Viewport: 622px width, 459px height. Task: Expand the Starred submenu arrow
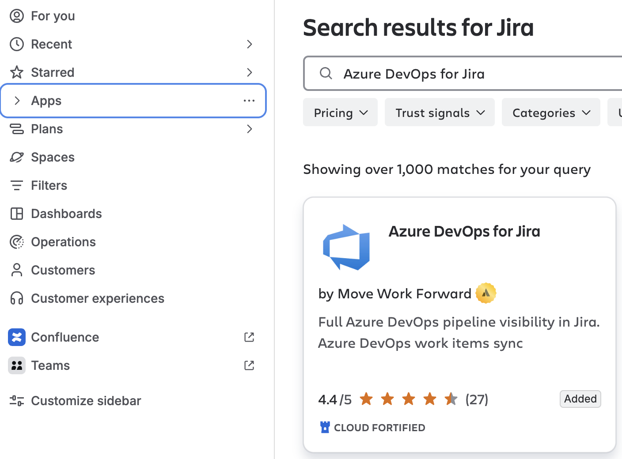[x=249, y=72]
